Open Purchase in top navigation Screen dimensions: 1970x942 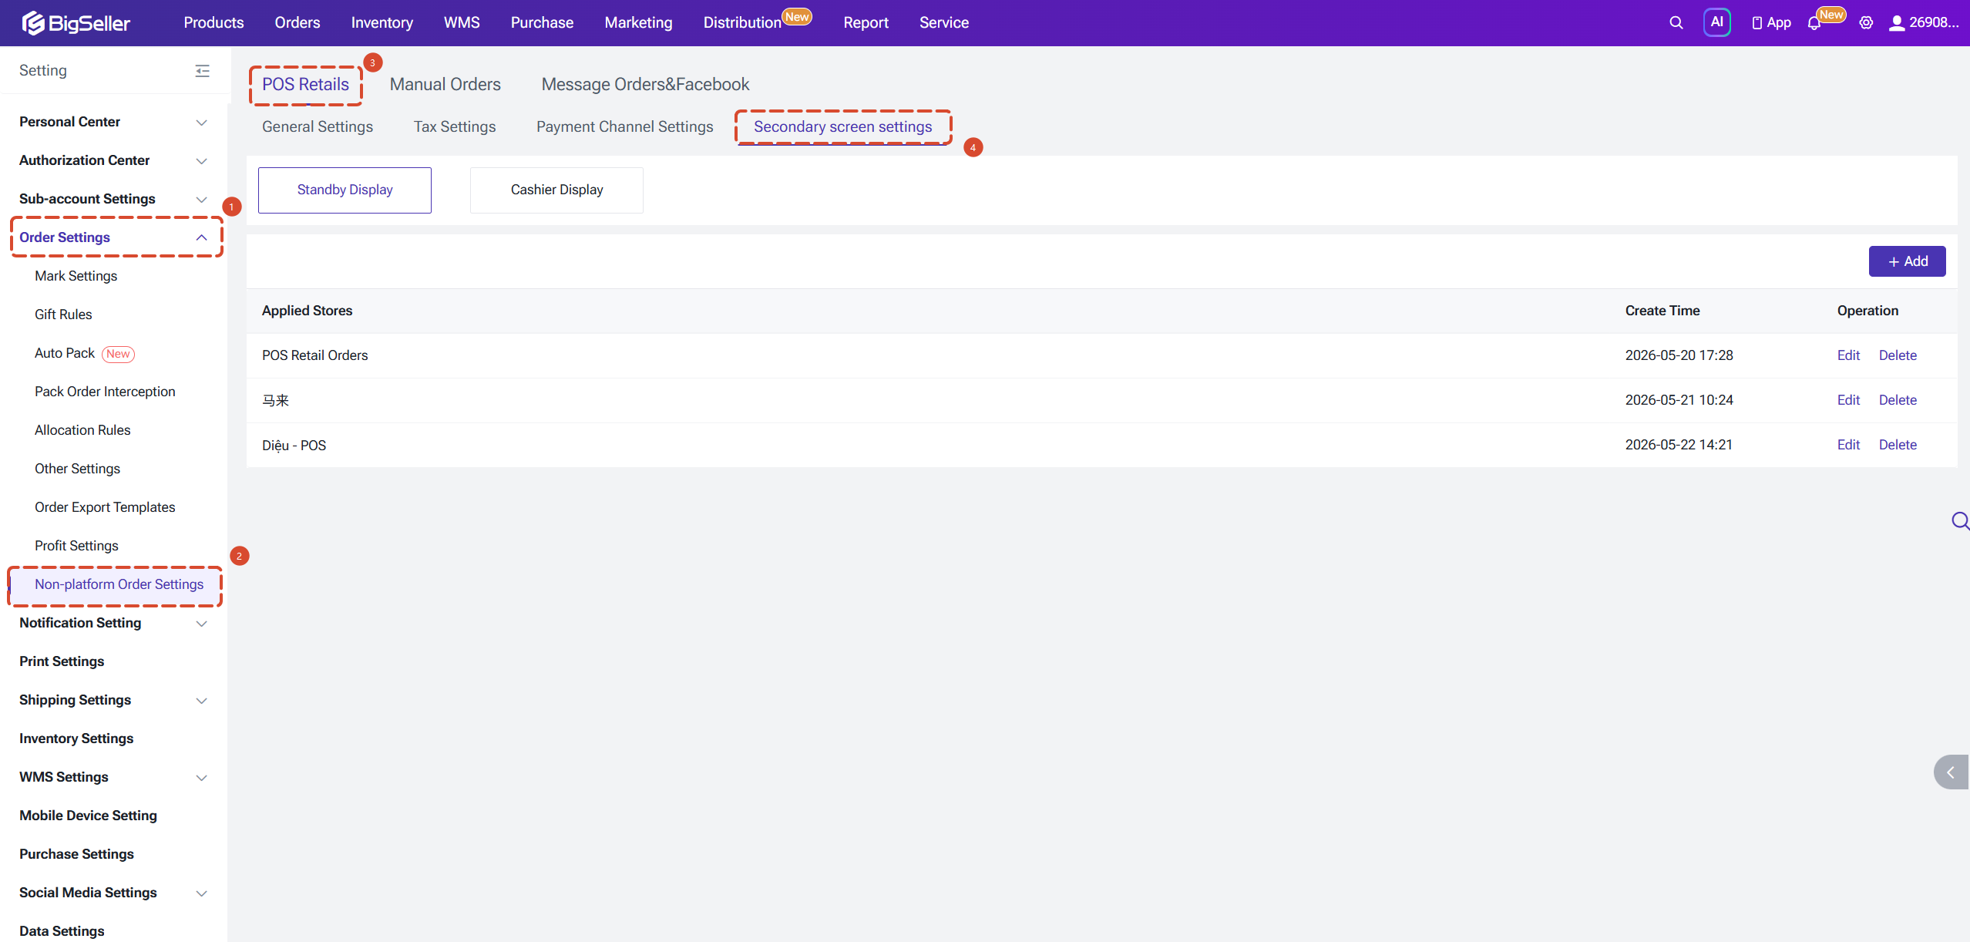(x=542, y=23)
